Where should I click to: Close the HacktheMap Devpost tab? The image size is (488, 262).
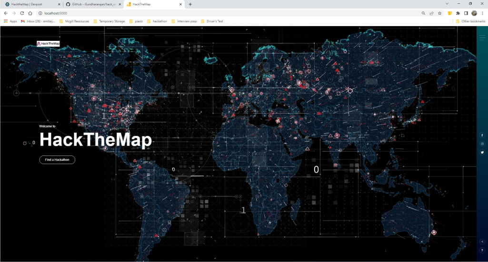(59, 4)
